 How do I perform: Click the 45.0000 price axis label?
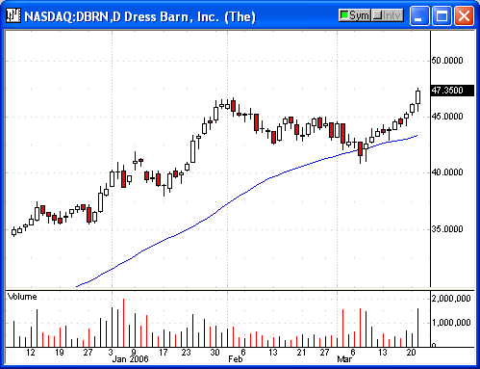pos(447,117)
